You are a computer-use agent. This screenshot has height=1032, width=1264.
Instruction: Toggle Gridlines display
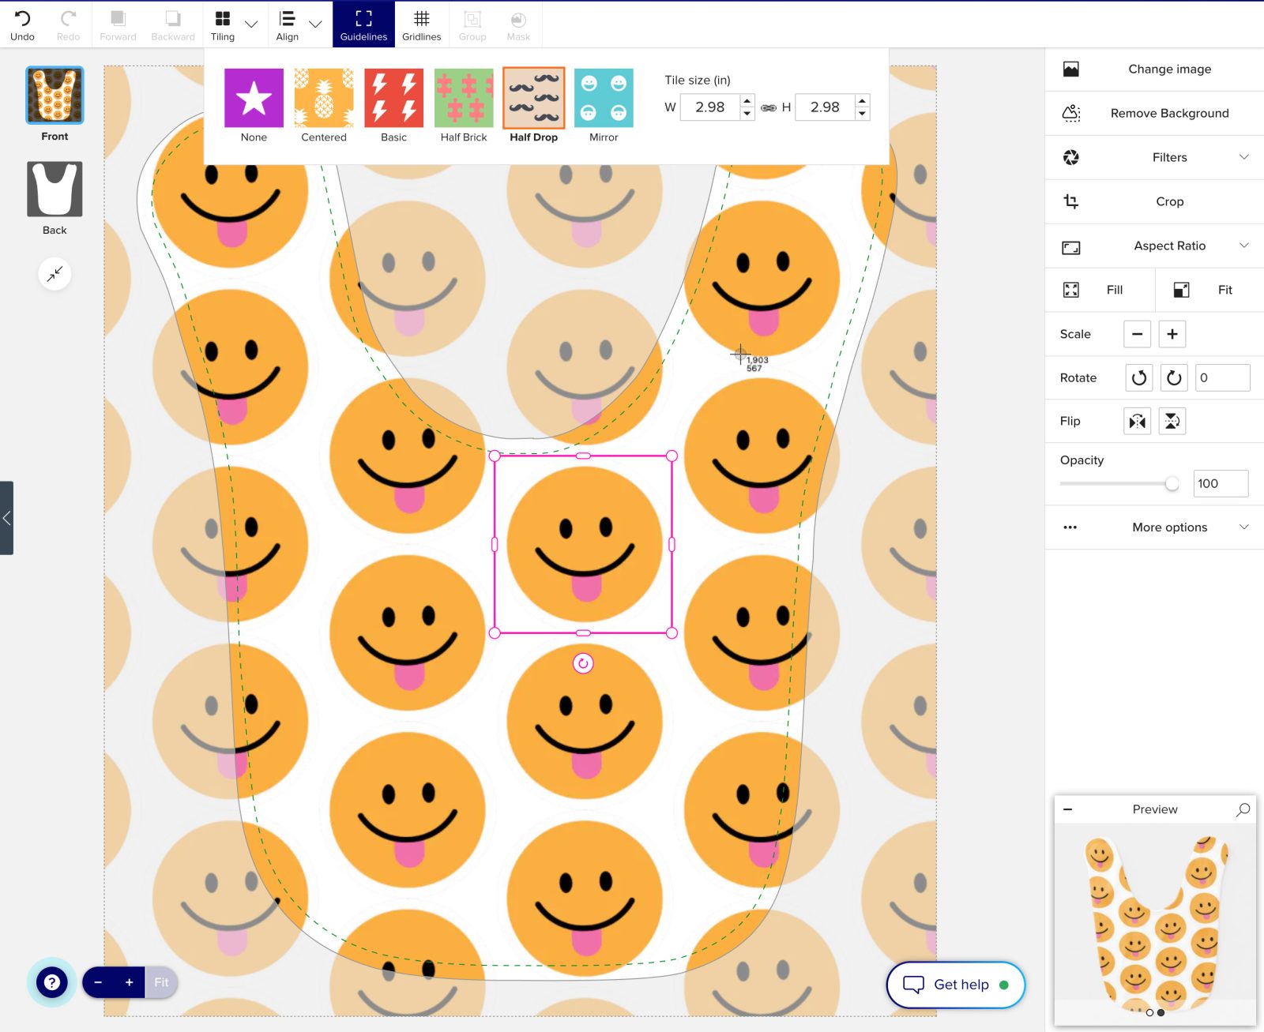[x=421, y=24]
